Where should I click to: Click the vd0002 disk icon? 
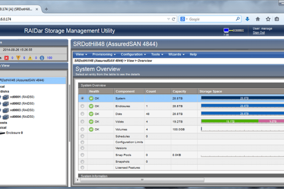pyautogui.click(x=6, y=104)
